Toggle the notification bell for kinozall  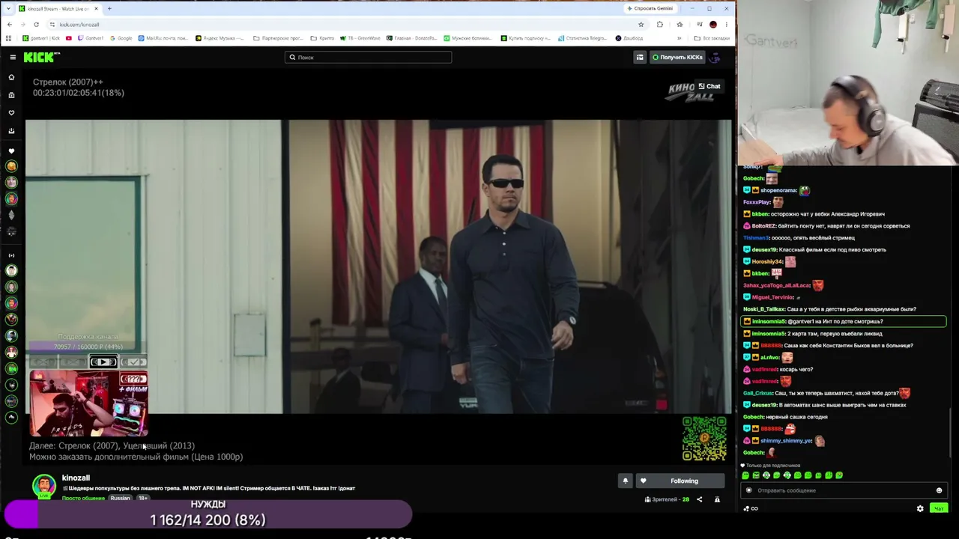click(x=626, y=481)
